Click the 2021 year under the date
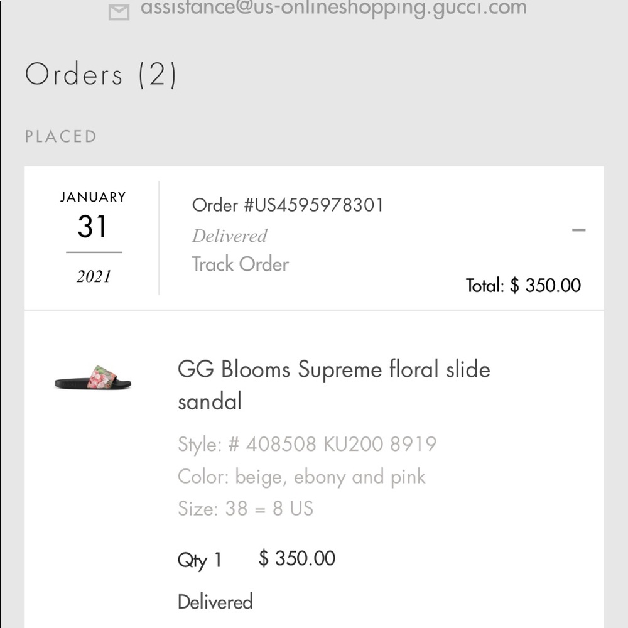Image resolution: width=628 pixels, height=628 pixels. click(94, 276)
